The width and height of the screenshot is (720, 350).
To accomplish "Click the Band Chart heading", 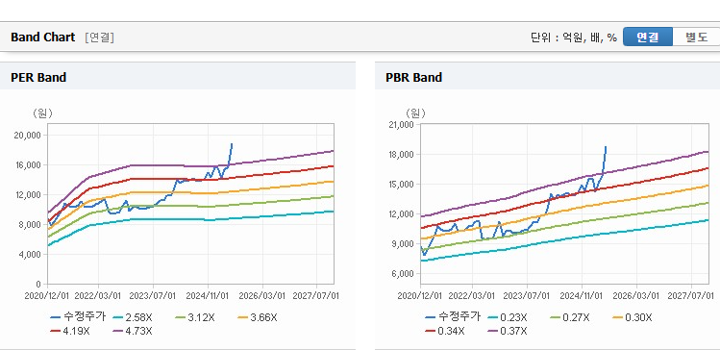I will pyautogui.click(x=42, y=37).
